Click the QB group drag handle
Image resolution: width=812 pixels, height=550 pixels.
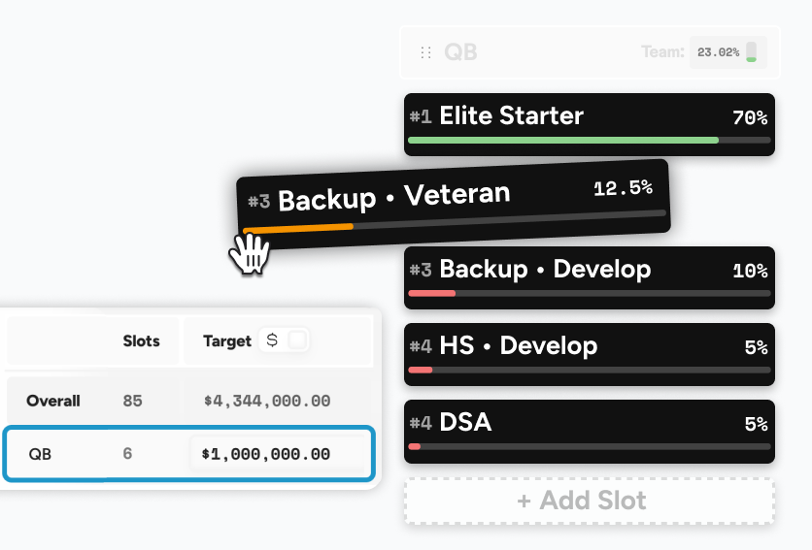tap(425, 52)
